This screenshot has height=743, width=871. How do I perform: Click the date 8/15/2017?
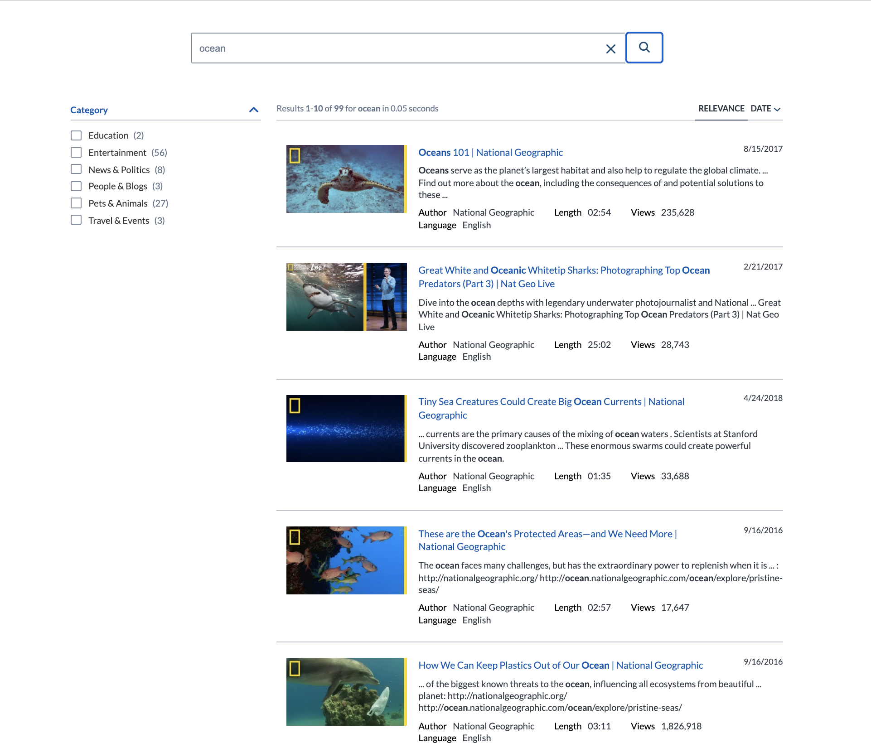coord(763,149)
